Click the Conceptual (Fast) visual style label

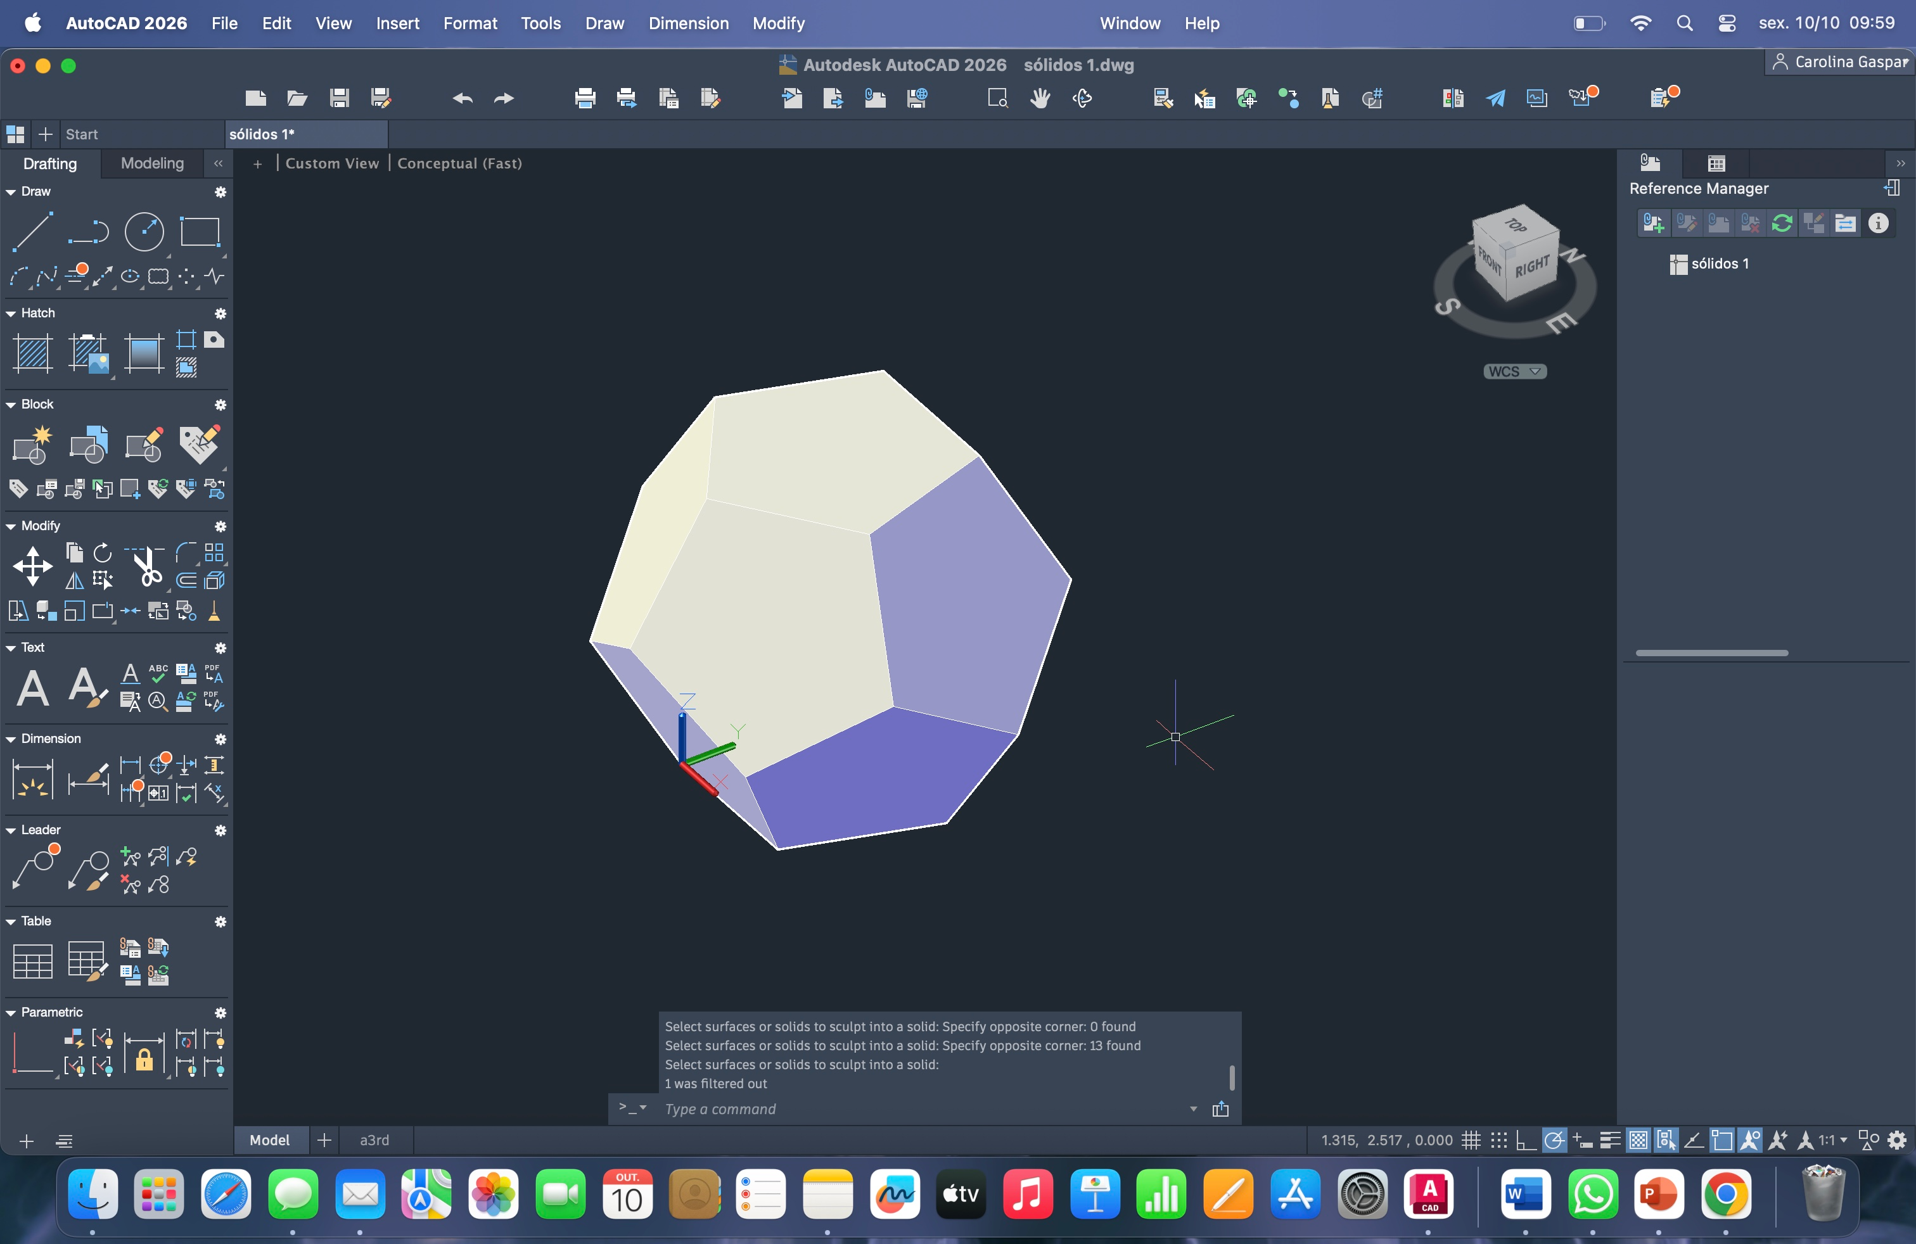(x=460, y=163)
